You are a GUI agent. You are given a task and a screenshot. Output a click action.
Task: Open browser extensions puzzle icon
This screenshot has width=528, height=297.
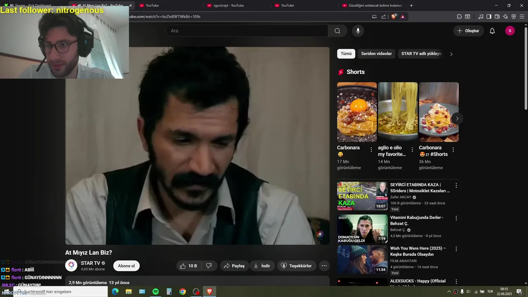(459, 16)
